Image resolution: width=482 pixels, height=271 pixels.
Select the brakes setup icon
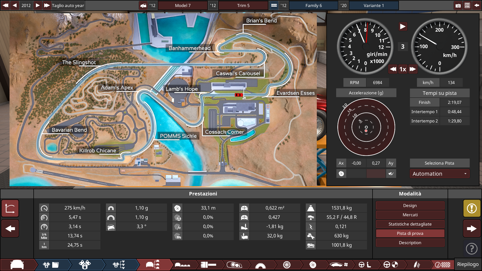click(313, 265)
